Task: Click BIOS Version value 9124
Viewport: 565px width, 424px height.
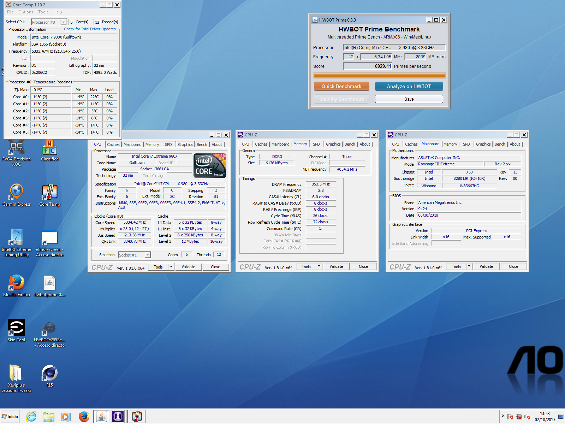Action: (x=469, y=209)
